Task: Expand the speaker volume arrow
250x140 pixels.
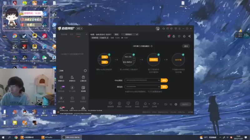Action: (158, 104)
